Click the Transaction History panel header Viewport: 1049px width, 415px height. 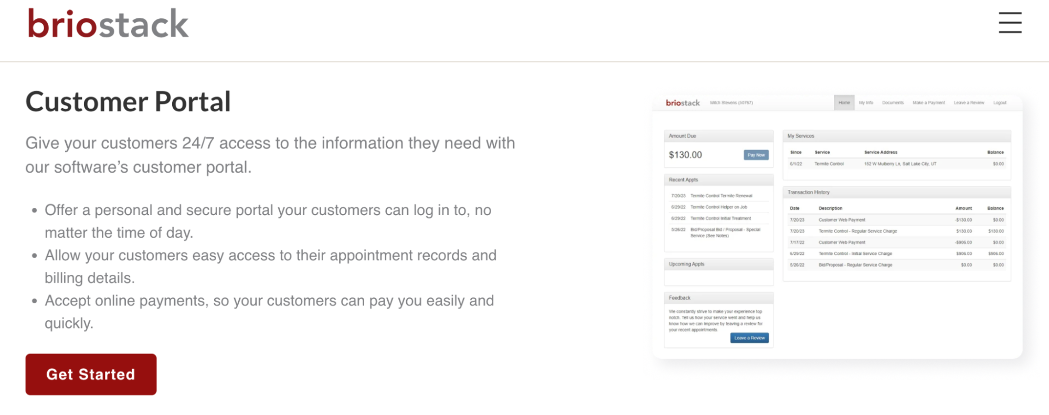tap(896, 193)
